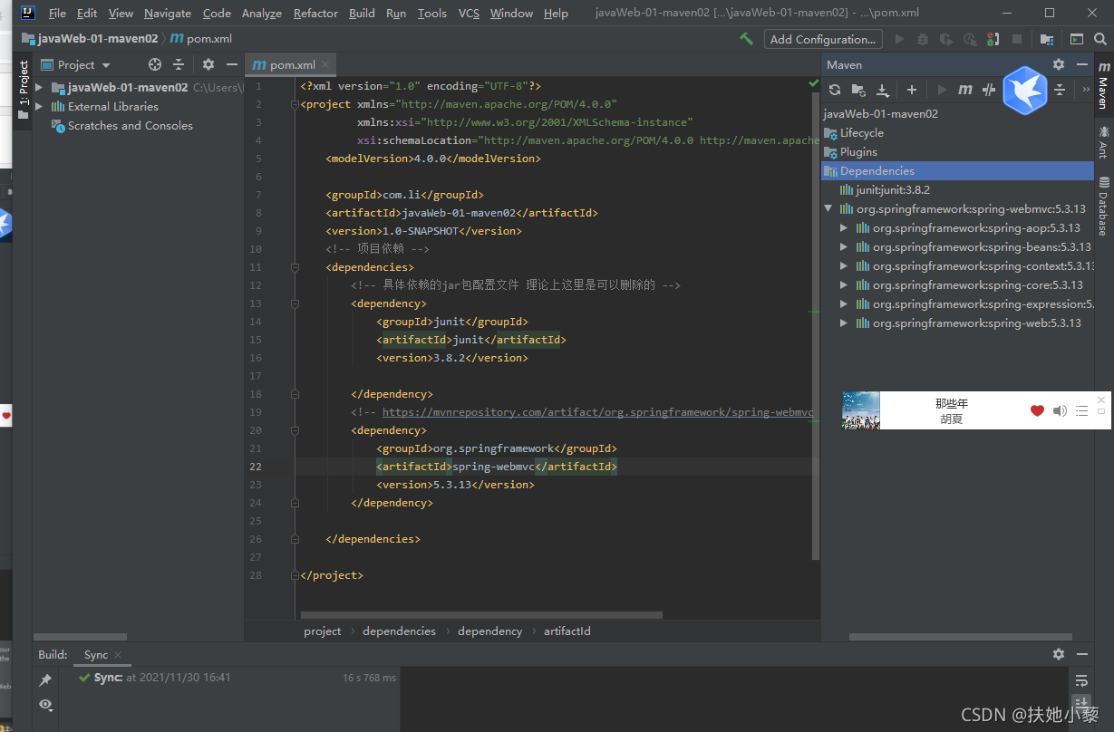This screenshot has width=1114, height=732.
Task: Open Project panel settings gear
Action: click(208, 64)
